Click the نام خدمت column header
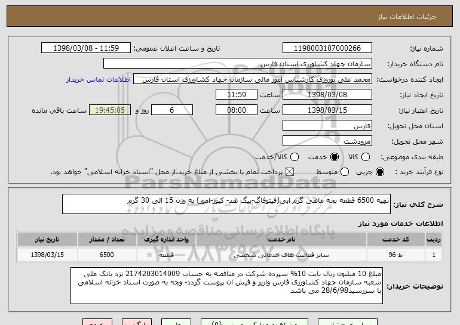 pos(281,240)
